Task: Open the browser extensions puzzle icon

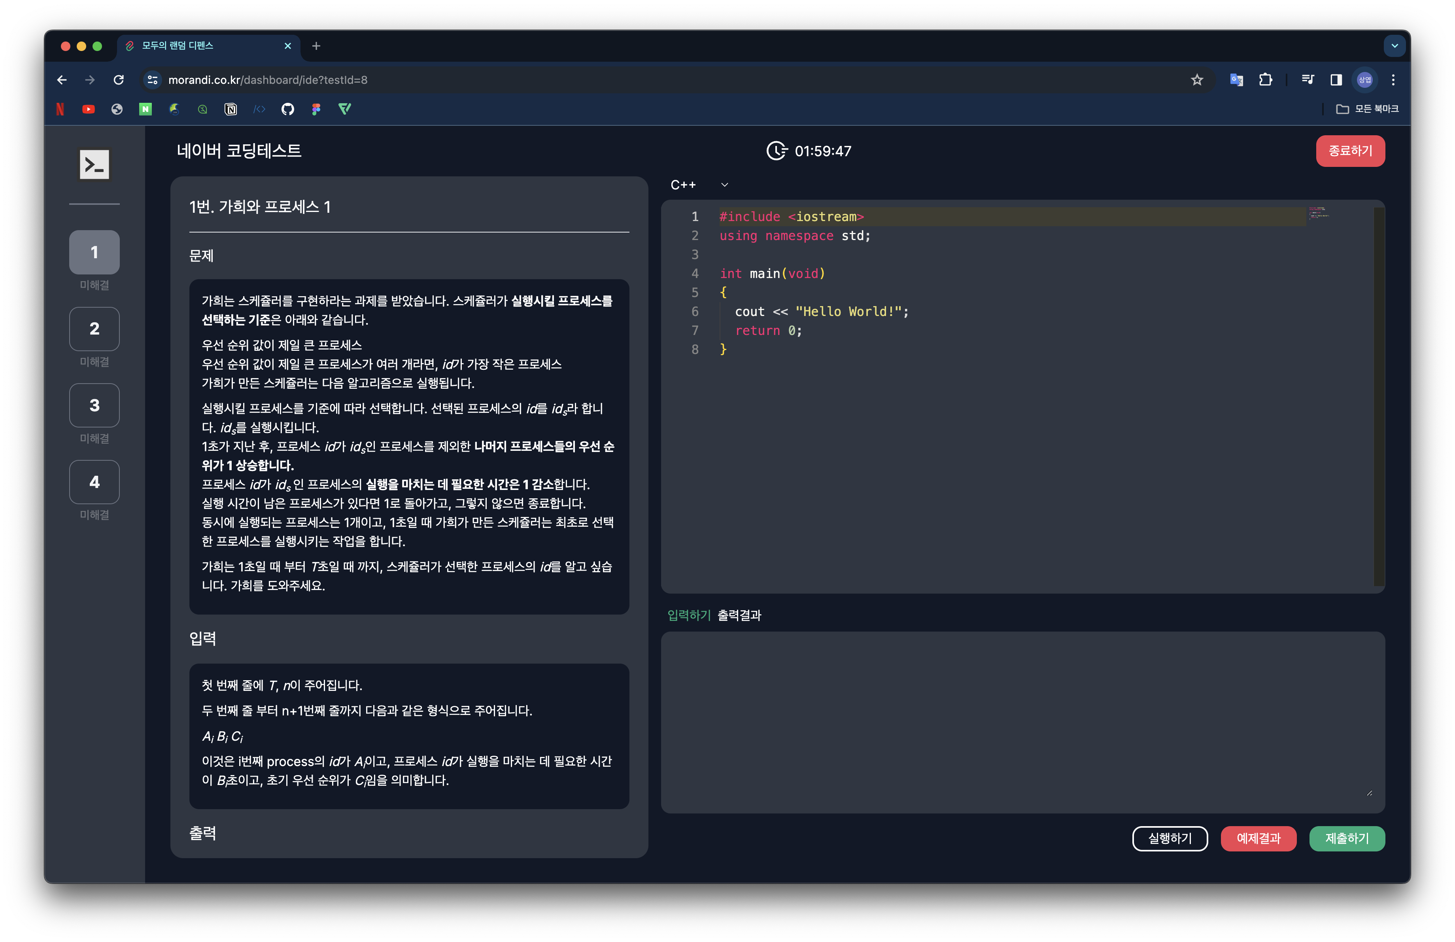Action: tap(1266, 79)
